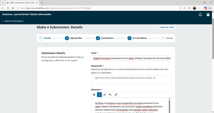The image size is (214, 113).
Task: Click the 'Abstract' field label
Action: point(96,89)
